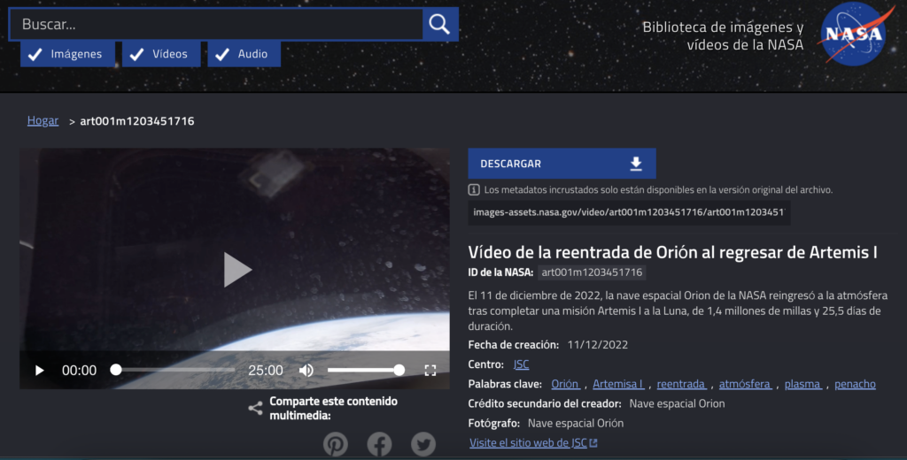Screen dimensions: 907x460
Task: Click the magnifying glass search button
Action: (x=439, y=24)
